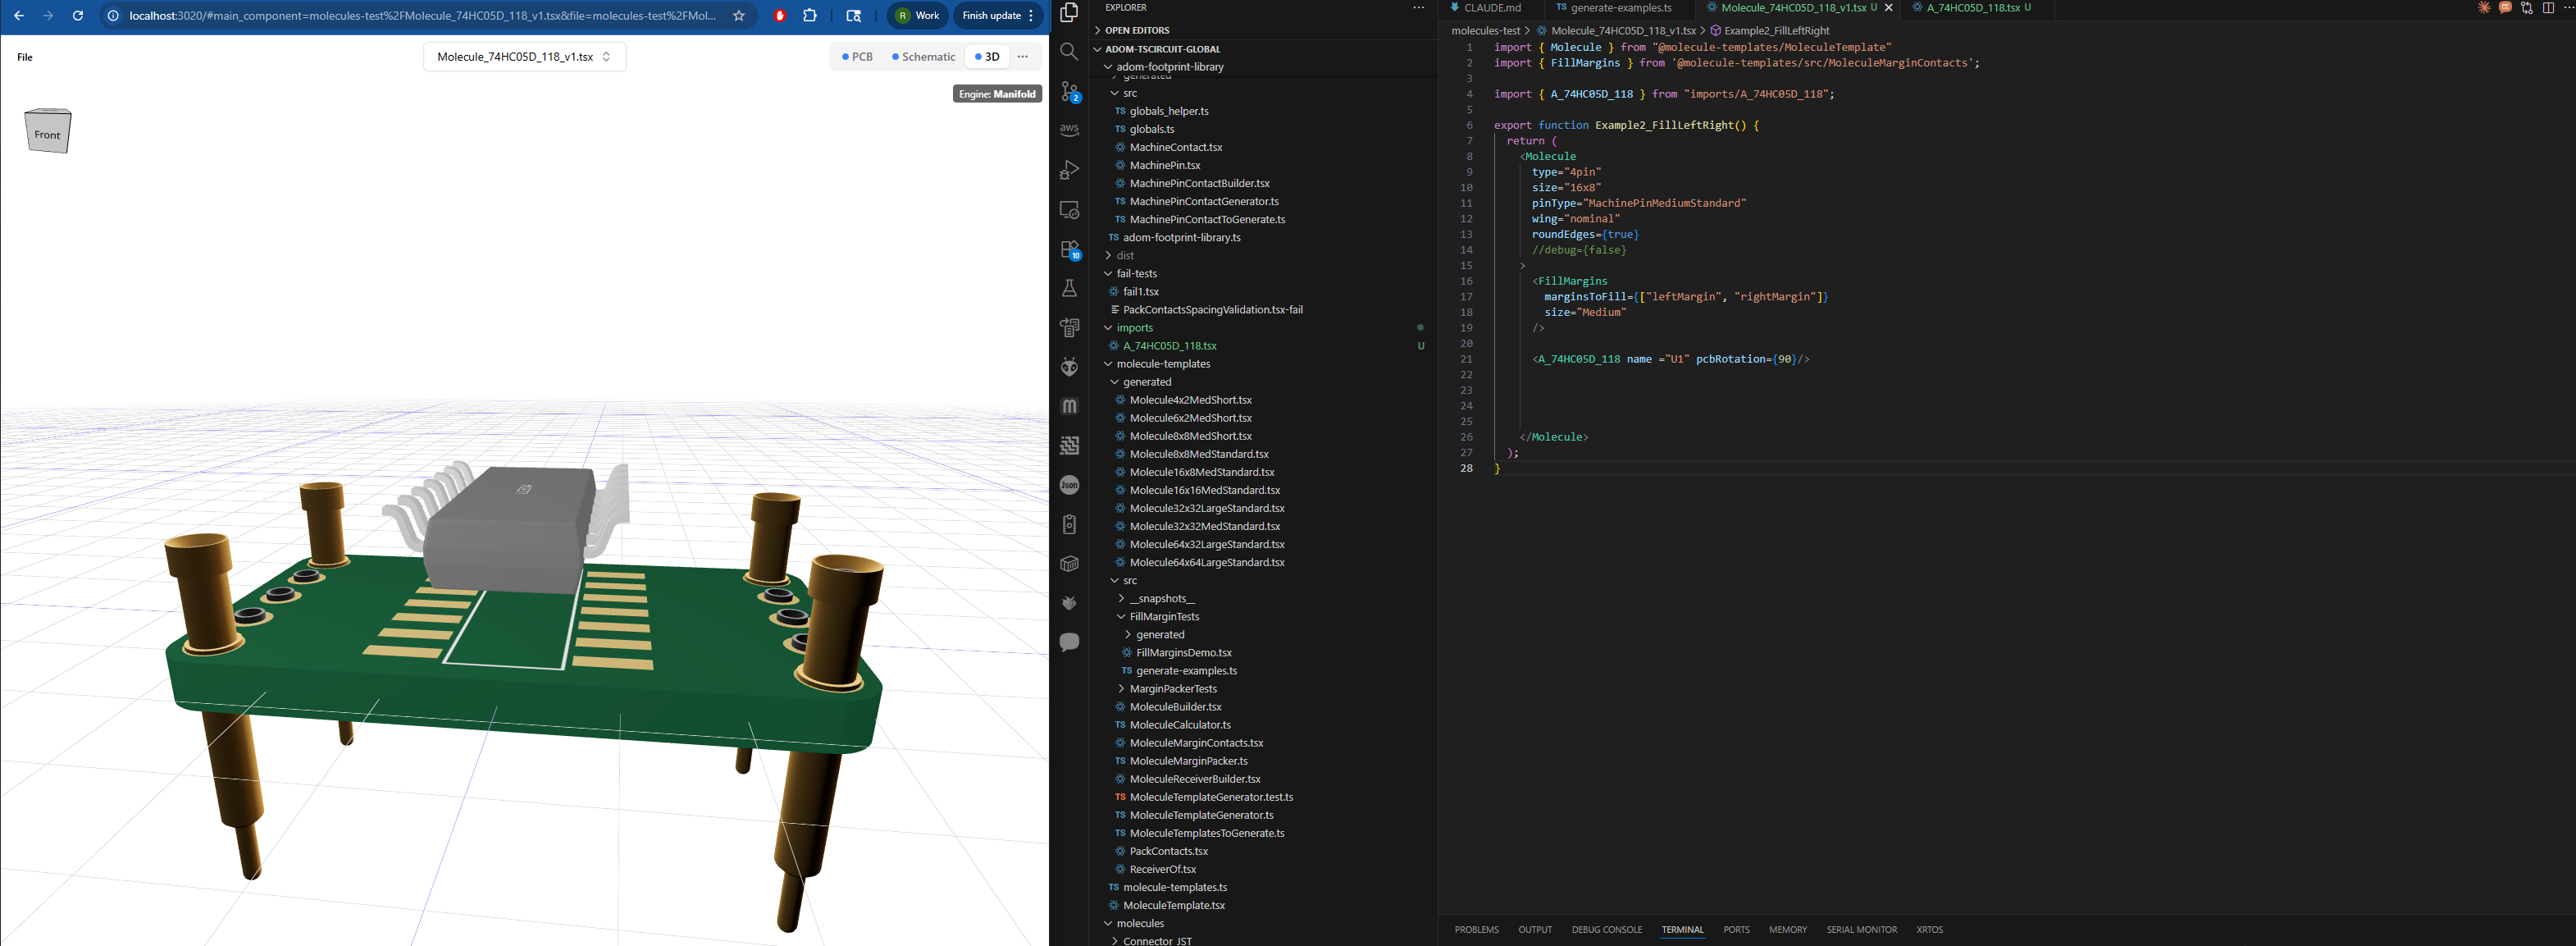This screenshot has height=946, width=2576.
Task: Click the Front orientation cube
Action: coord(48,132)
